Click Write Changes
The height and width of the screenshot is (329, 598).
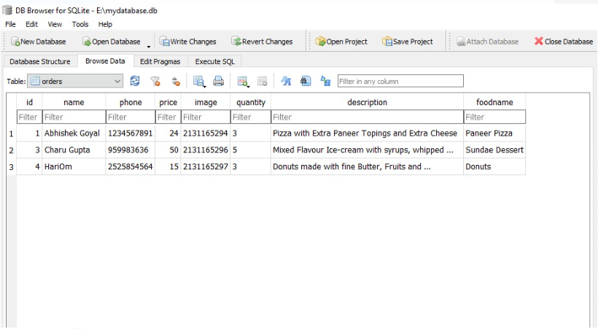[x=187, y=42]
